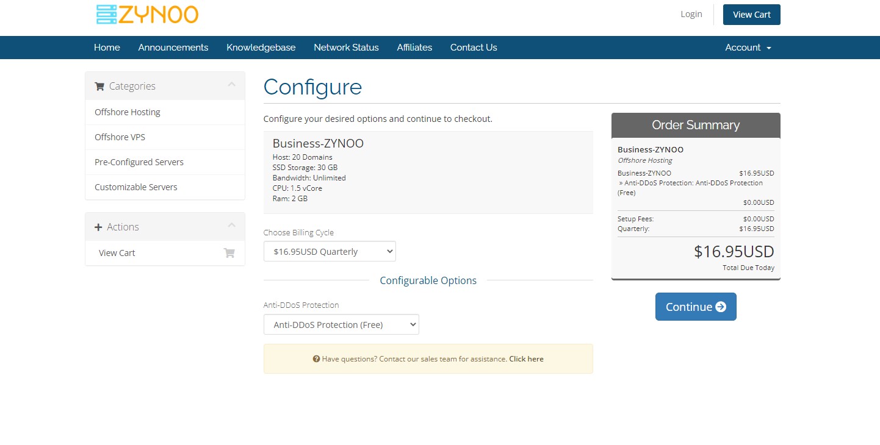Open Network Status page
The width and height of the screenshot is (880, 445).
[346, 48]
